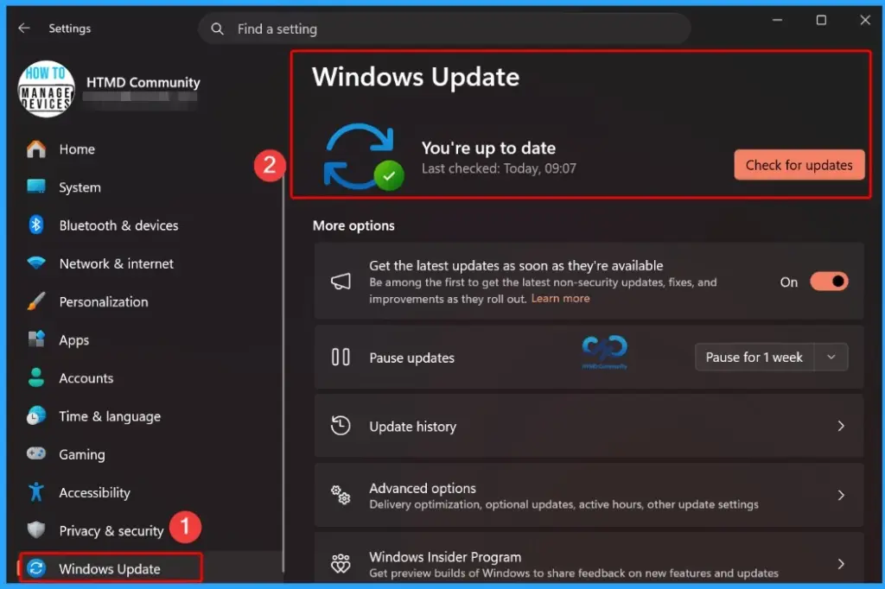Screen dimensions: 885x589
Task: Open Advanced options row
Action: [x=589, y=496]
